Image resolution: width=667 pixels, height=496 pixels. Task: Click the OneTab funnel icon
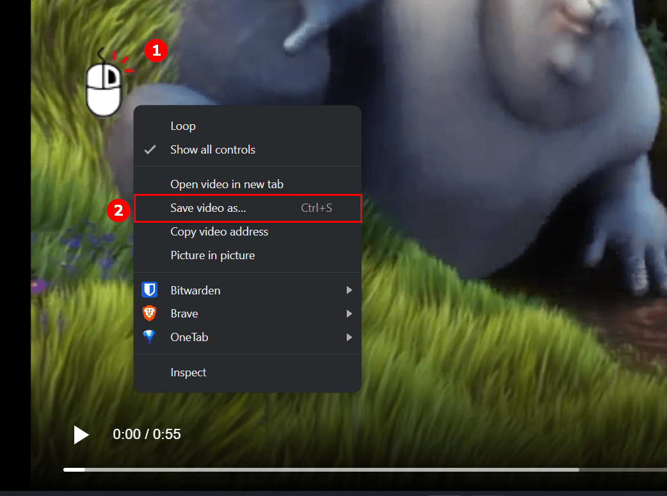coord(149,337)
